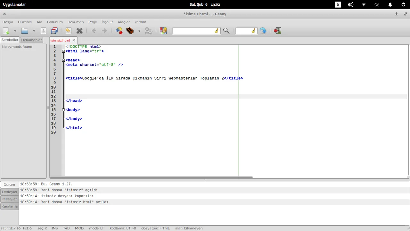This screenshot has height=231, width=410.
Task: Click into the toolbar search field
Action: coord(193,31)
